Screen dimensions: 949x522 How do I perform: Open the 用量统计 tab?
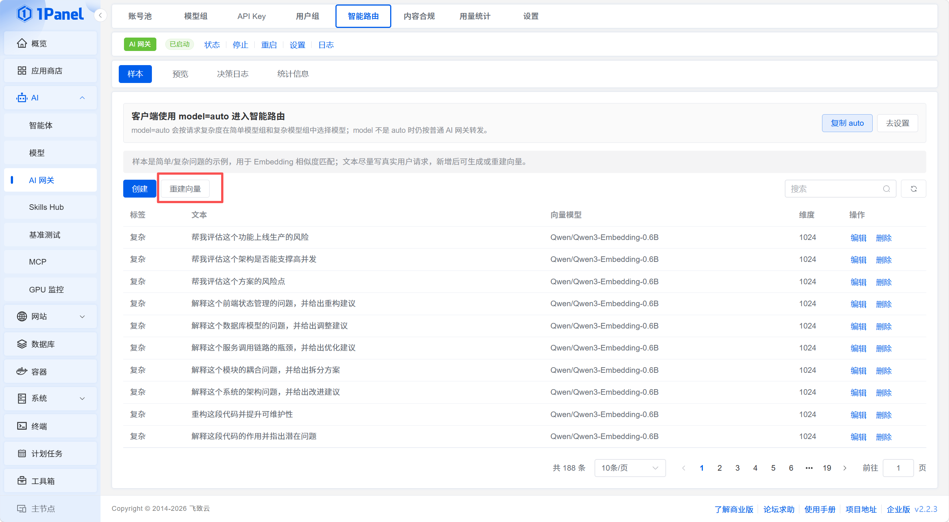[475, 16]
